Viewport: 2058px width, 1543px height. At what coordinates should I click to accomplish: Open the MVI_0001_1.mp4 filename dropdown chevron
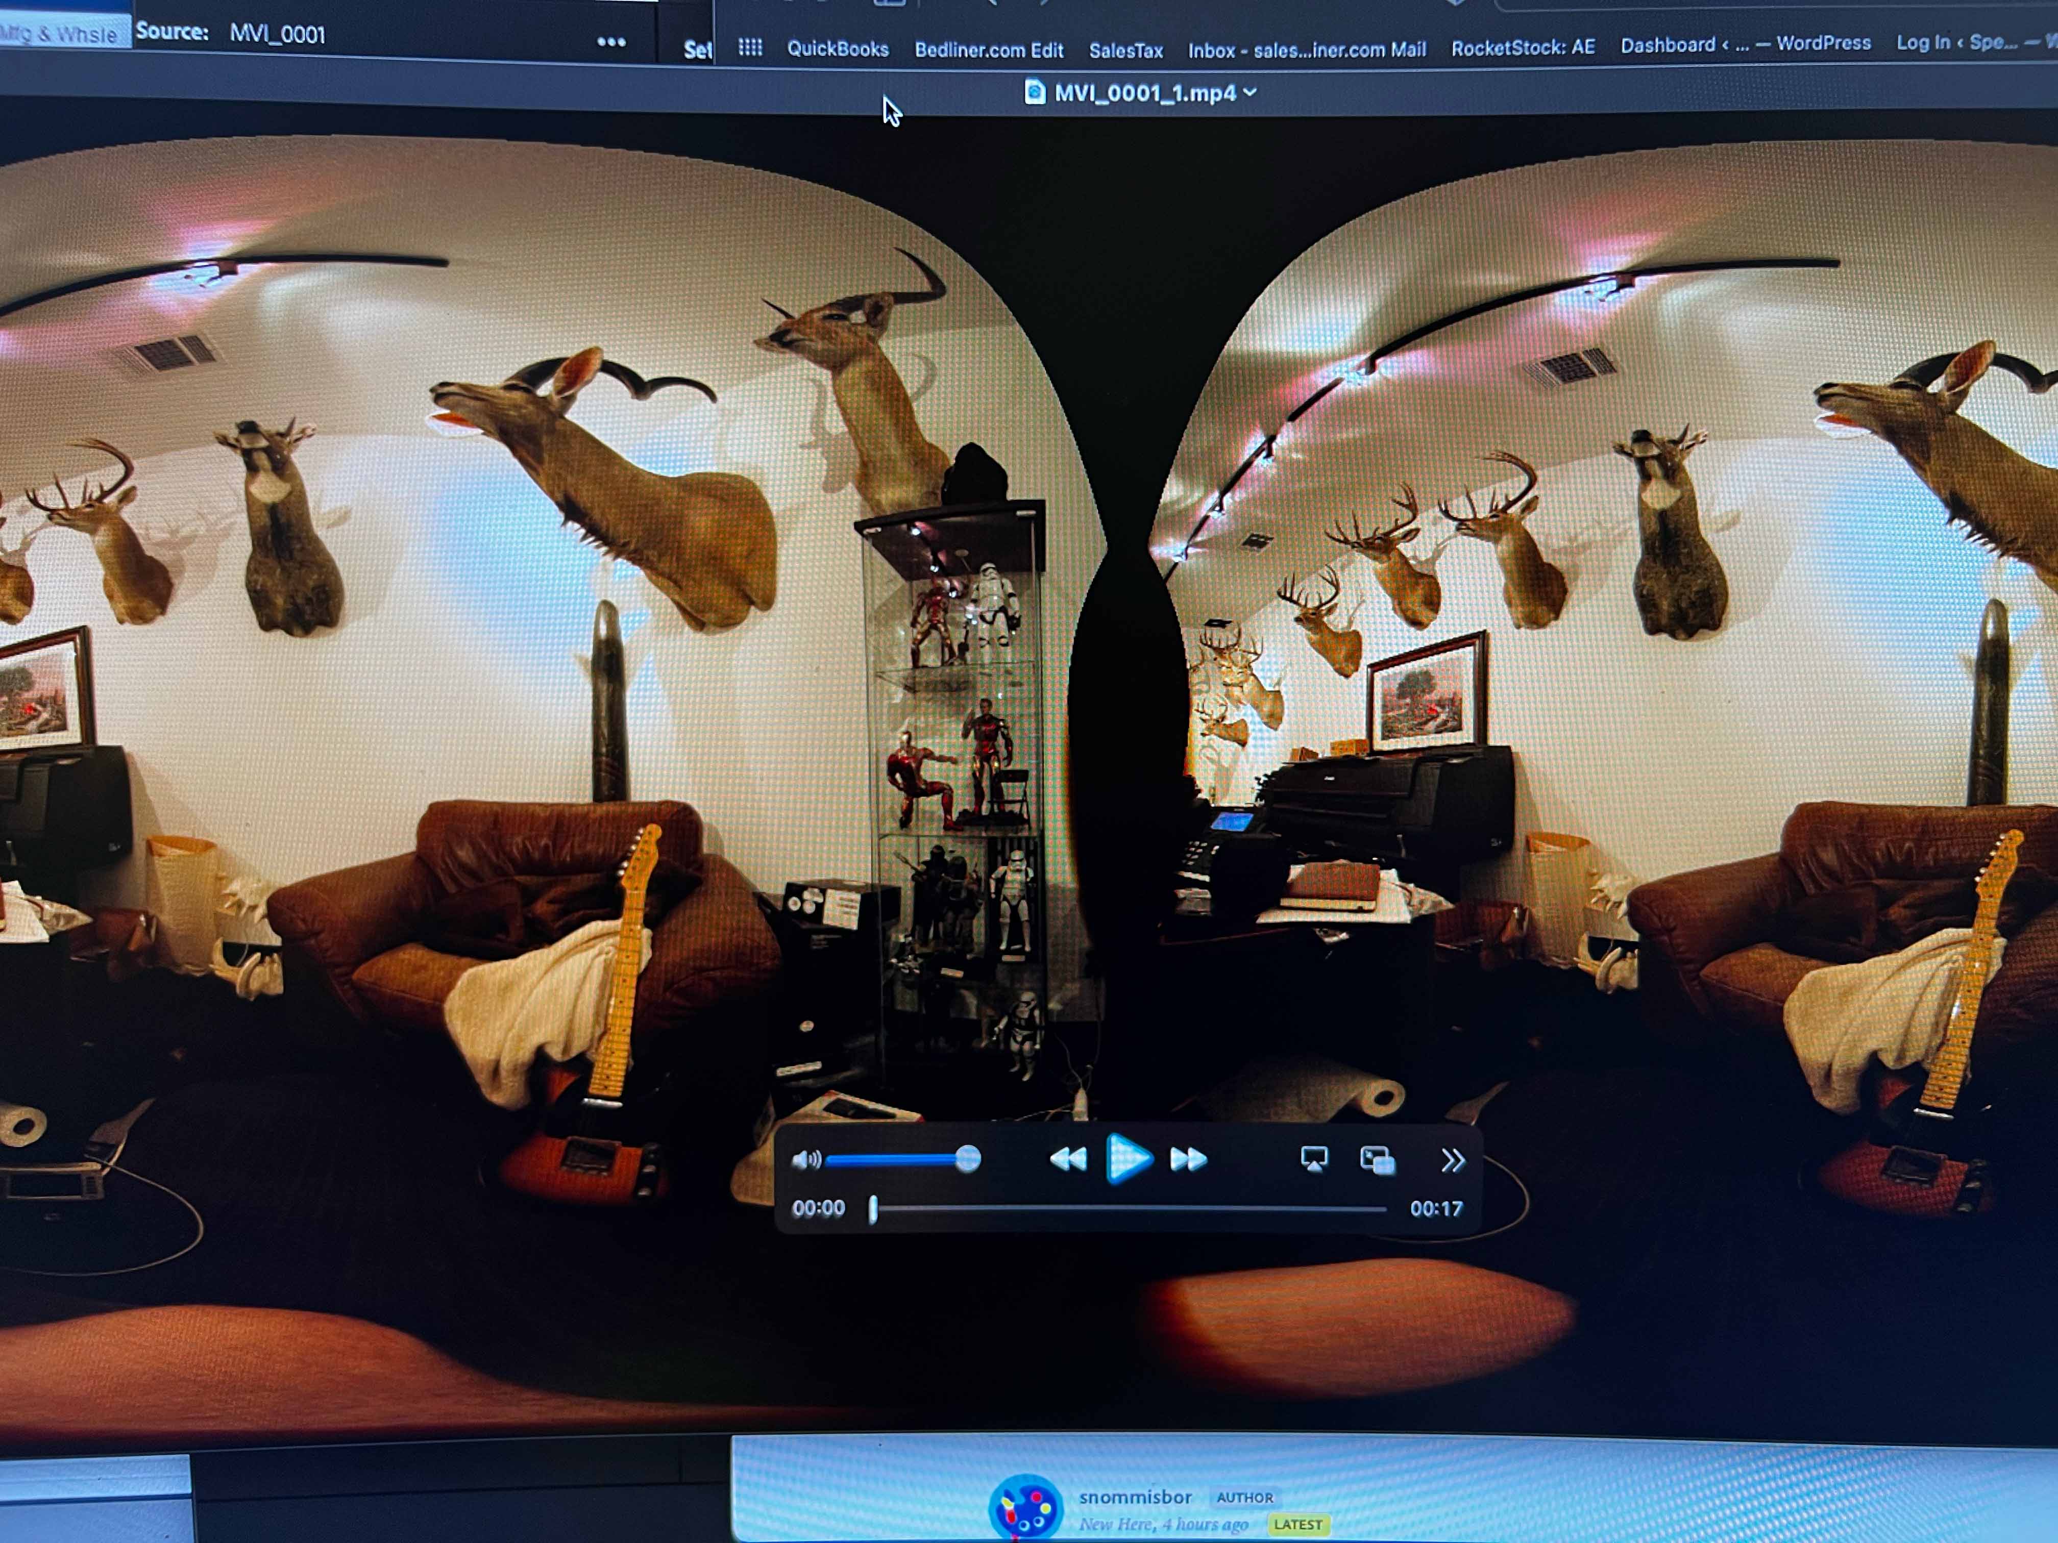(1251, 93)
